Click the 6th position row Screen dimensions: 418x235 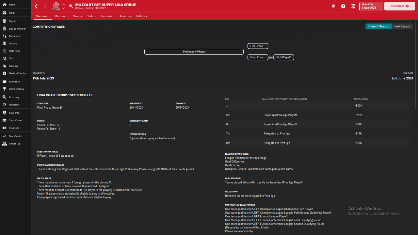click(x=317, y=124)
